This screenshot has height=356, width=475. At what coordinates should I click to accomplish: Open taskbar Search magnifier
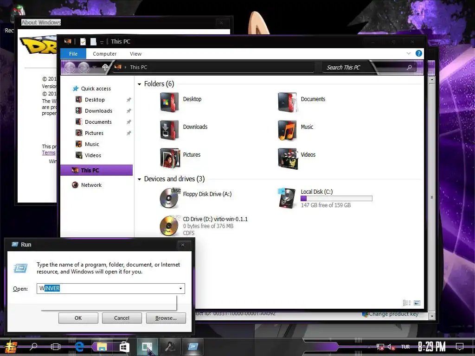[x=33, y=347]
